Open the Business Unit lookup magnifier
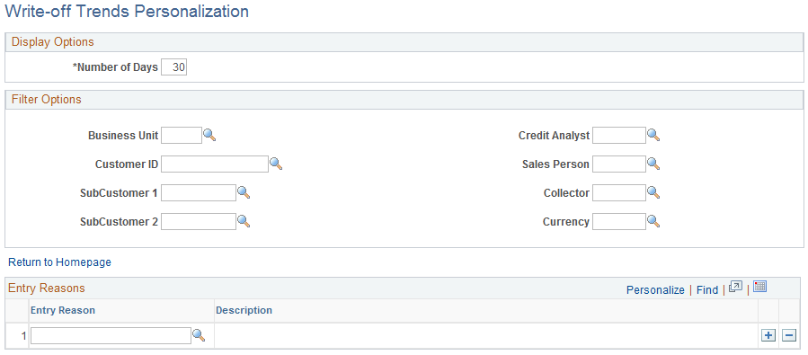808x355 pixels. point(209,135)
